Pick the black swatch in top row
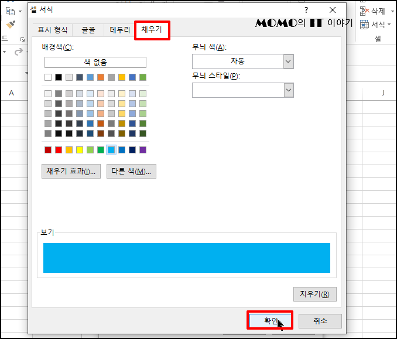The image size is (397, 339). point(59,77)
